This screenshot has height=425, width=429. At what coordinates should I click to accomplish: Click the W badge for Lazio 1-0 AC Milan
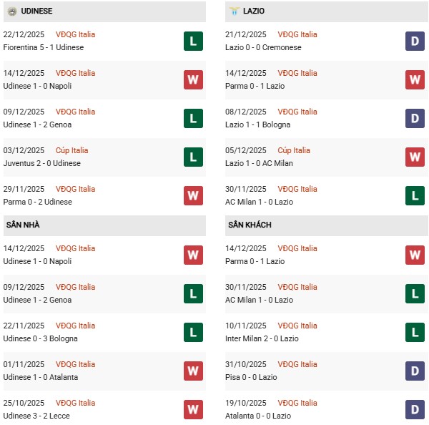click(415, 157)
